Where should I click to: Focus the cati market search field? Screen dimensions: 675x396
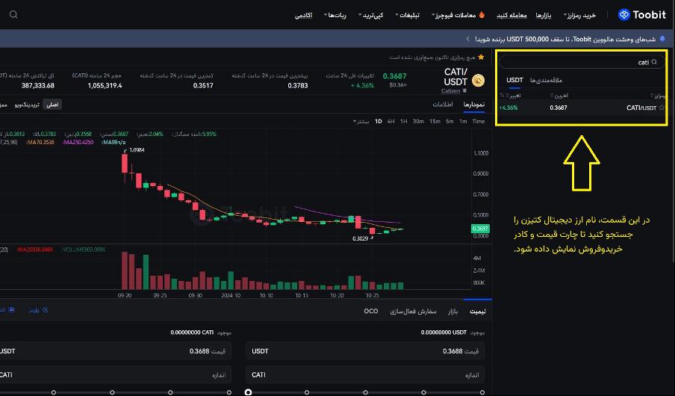582,62
